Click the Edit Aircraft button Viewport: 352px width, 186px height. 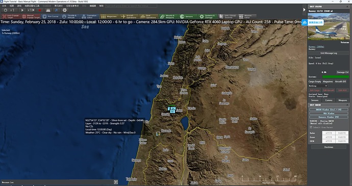329,90
